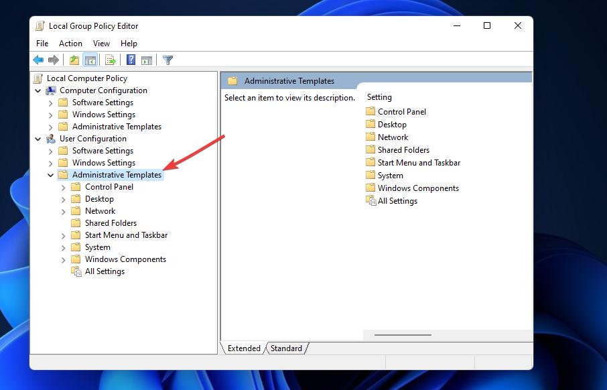Select All Settings icon in right pane

371,201
